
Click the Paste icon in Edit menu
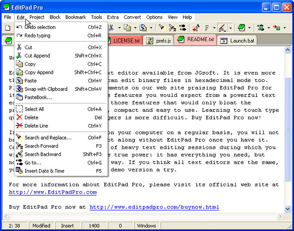click(19, 81)
